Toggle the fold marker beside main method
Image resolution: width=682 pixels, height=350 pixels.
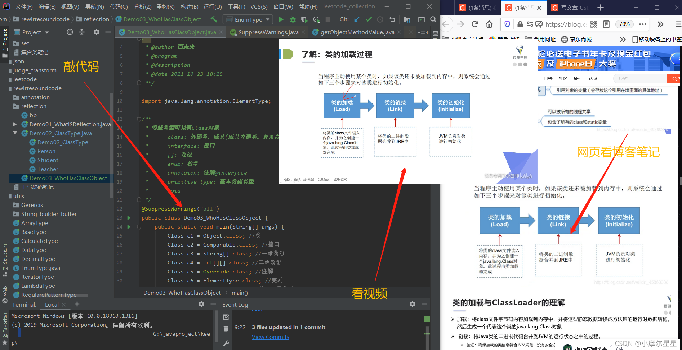(x=139, y=227)
